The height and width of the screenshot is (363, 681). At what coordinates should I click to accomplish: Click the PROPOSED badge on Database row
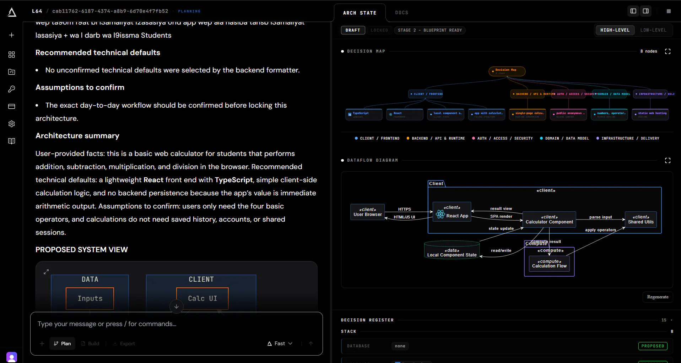[x=653, y=346]
